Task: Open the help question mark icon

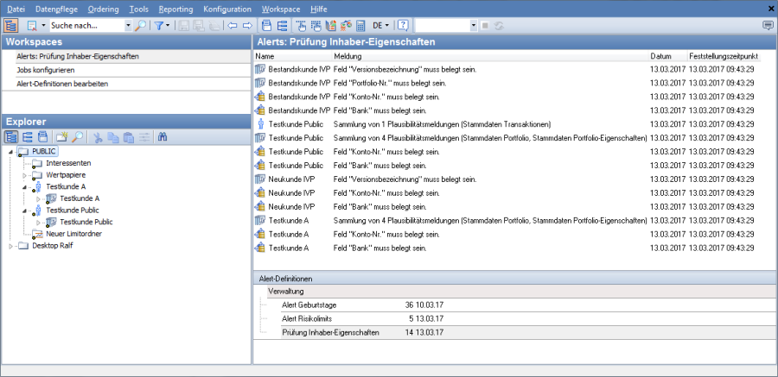Action: (x=403, y=26)
